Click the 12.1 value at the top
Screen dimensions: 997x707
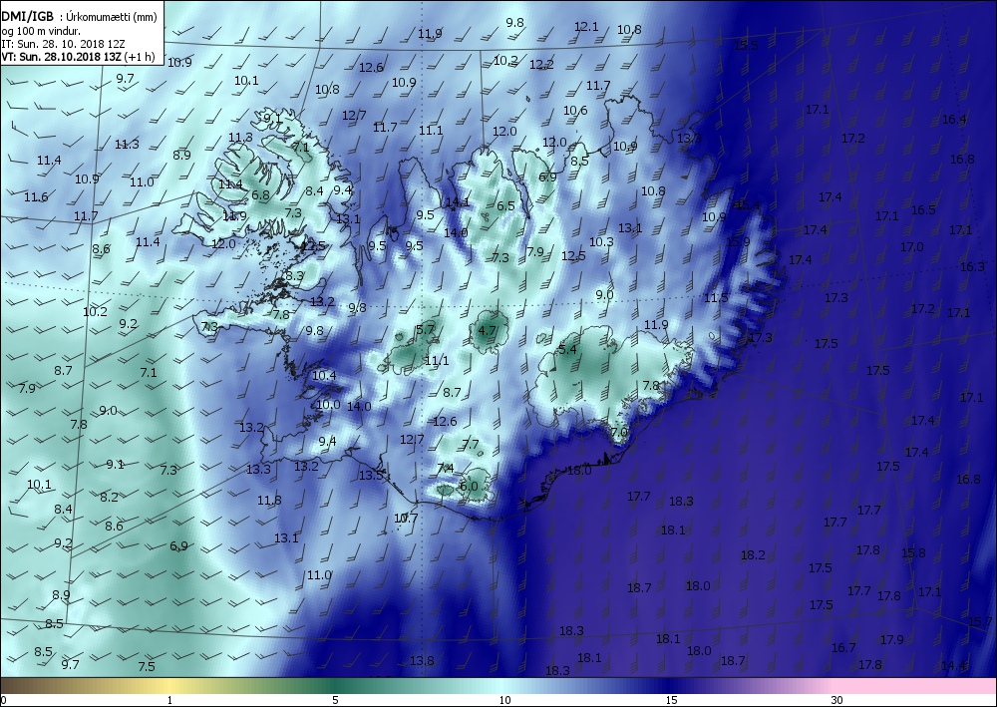click(586, 26)
